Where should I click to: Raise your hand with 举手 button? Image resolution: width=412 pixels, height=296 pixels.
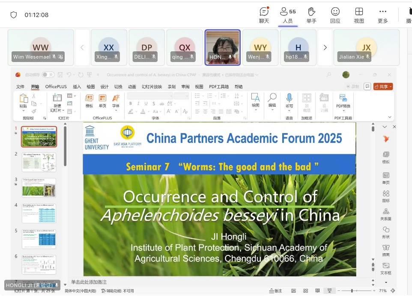[311, 15]
